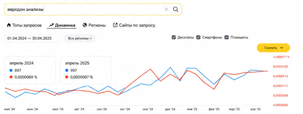Clear the search query with X icon
This screenshot has height=114, width=303.
166,9
